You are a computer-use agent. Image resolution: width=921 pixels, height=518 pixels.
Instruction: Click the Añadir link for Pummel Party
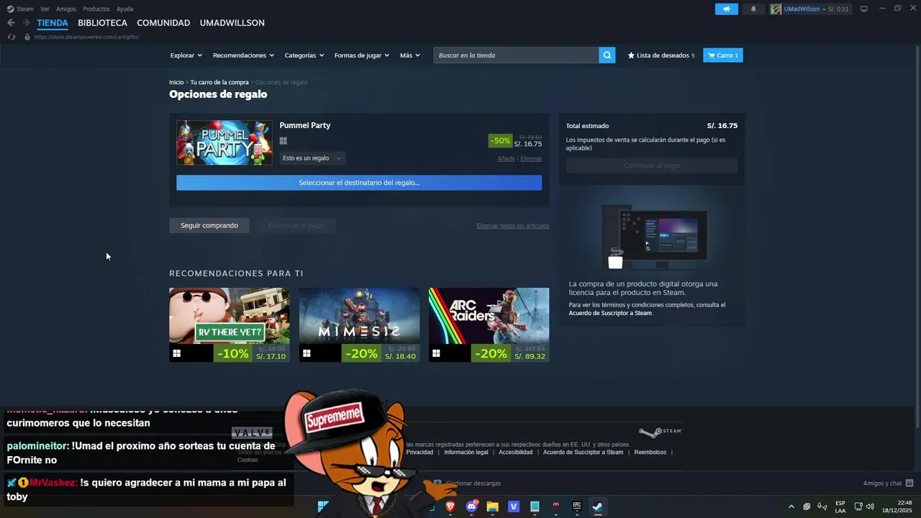[507, 158]
